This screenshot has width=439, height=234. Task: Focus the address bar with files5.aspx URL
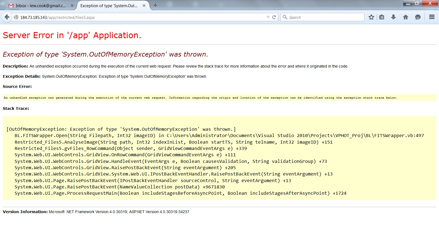137,17
